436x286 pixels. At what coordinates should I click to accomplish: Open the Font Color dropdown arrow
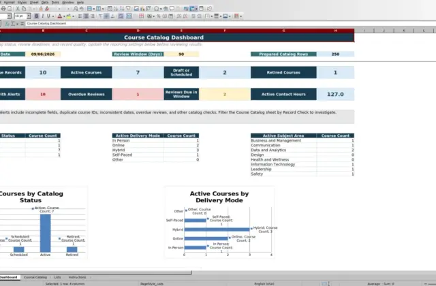(64, 16)
